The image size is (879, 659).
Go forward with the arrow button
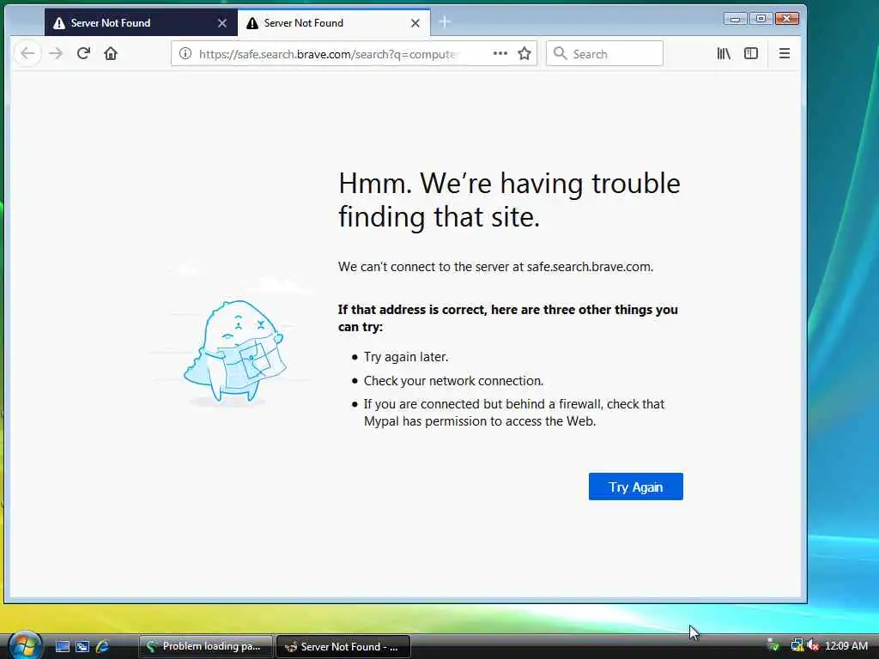point(56,54)
